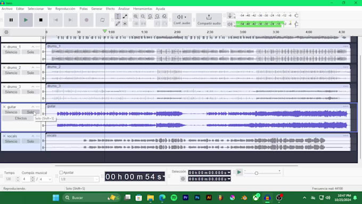Collapse the guitar track arrow
This screenshot has width=362, height=204.
(33, 107)
